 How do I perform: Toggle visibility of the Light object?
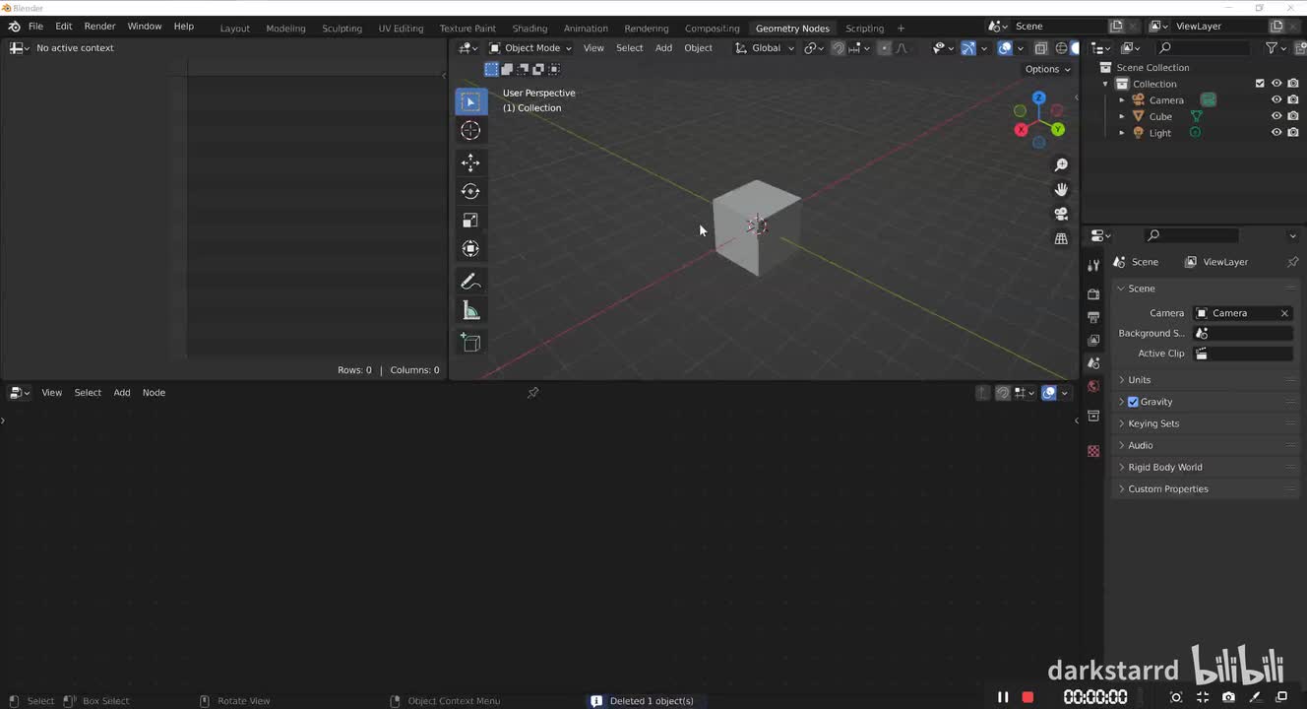tap(1276, 133)
